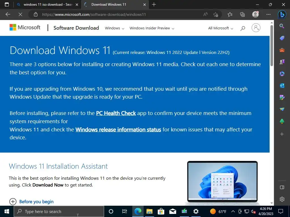
Task: View site information lock icon
Action: coord(36,14)
